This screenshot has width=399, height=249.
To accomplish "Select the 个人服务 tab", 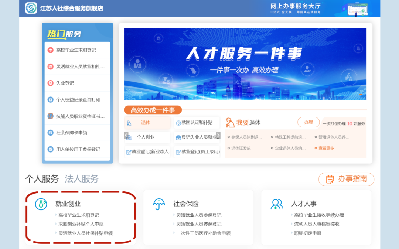I will [42, 179].
